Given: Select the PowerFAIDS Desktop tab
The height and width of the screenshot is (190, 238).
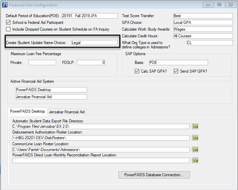Looking at the screenshot, I should (x=27, y=111).
